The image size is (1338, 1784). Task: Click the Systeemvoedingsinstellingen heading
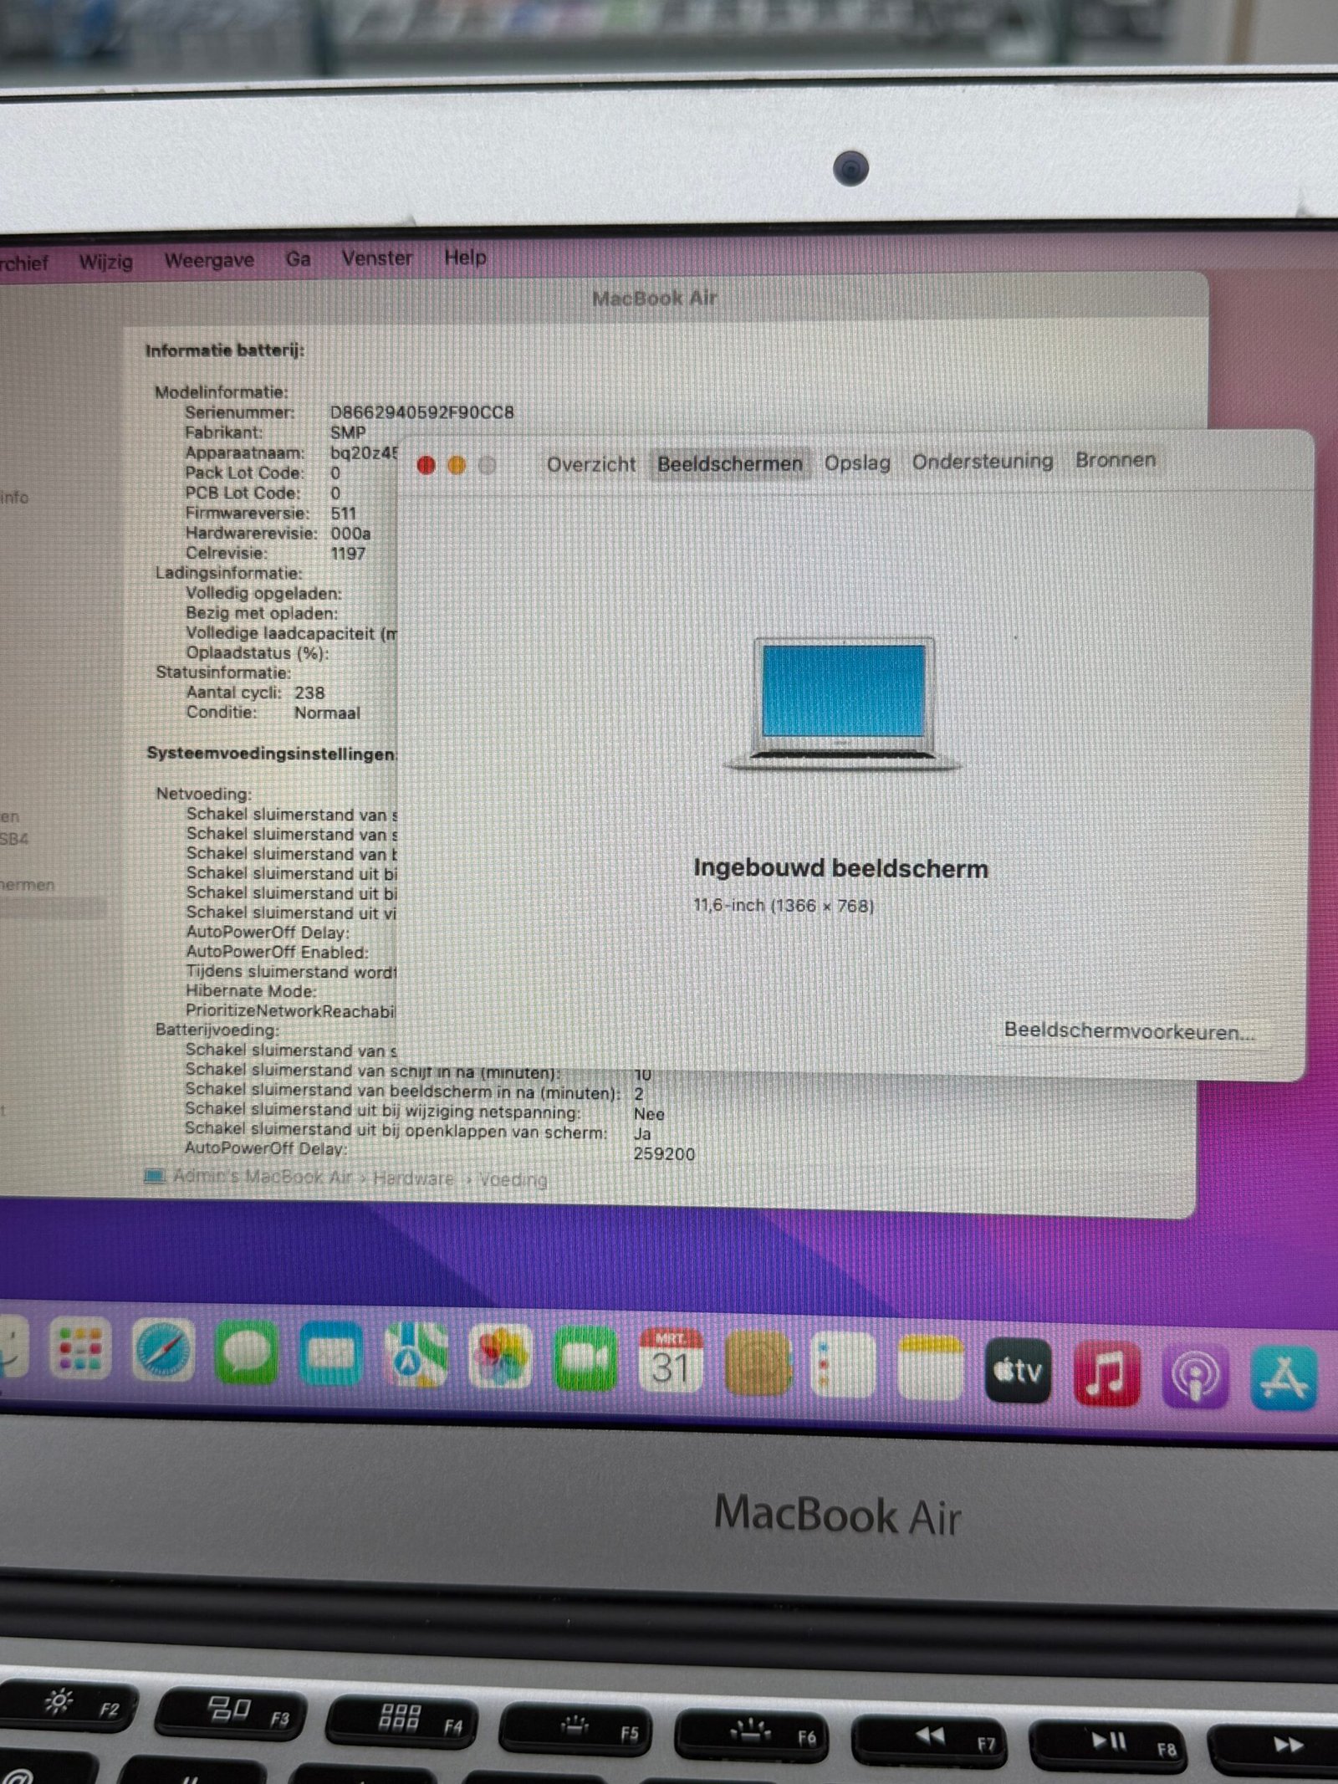coord(271,754)
